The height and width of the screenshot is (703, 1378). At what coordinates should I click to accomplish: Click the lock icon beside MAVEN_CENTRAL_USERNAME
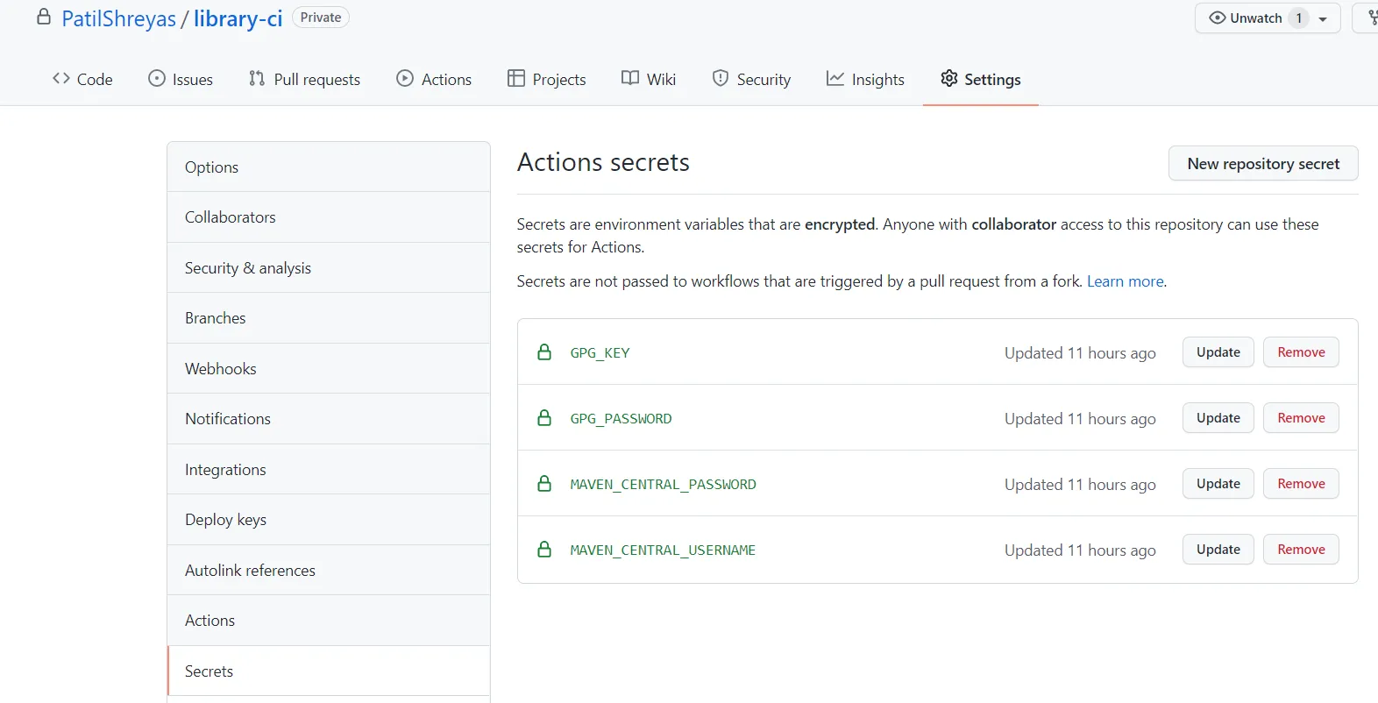tap(544, 549)
